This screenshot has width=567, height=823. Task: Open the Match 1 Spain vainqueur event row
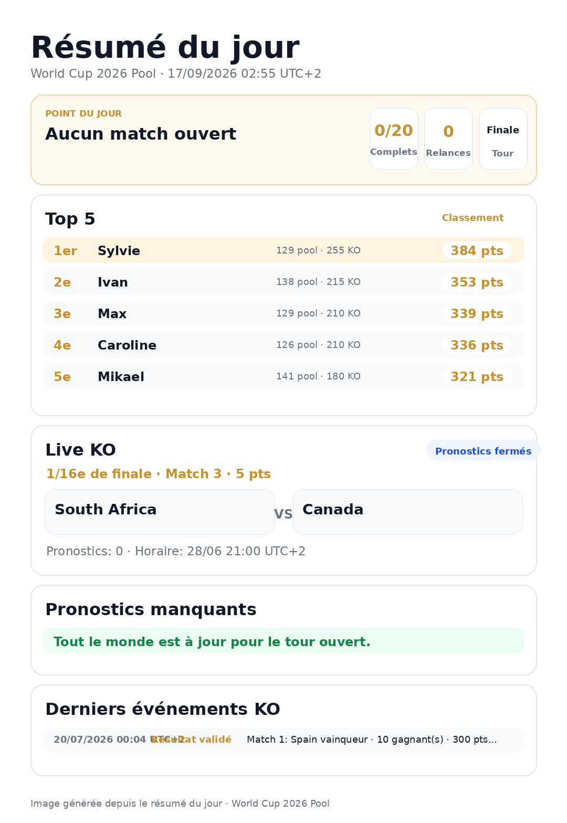click(x=283, y=740)
